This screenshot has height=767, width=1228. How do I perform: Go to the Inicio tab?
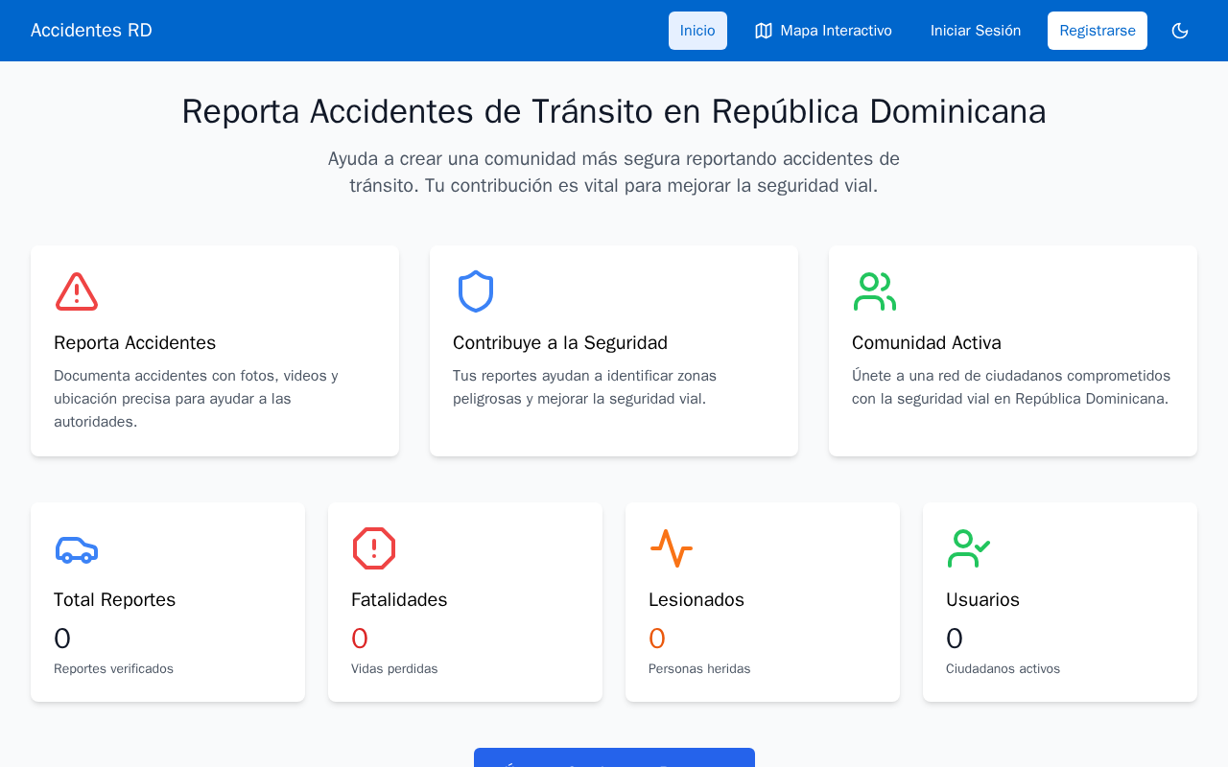coord(697,31)
